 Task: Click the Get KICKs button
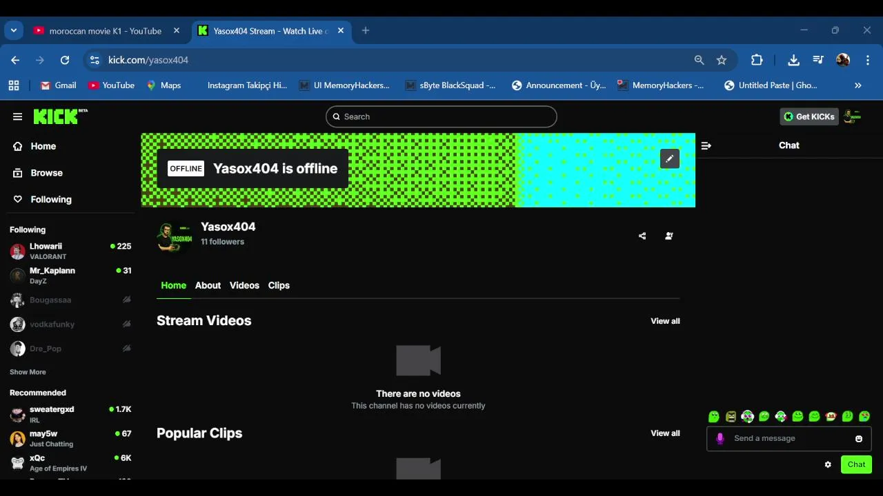809,116
